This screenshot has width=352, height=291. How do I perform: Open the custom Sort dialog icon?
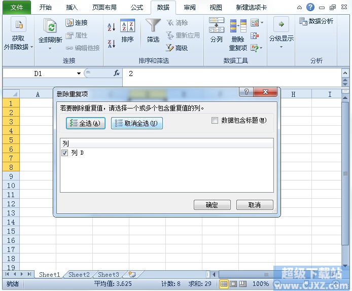[x=127, y=25]
